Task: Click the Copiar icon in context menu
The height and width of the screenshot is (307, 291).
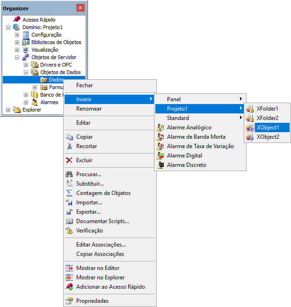Action: tap(69, 137)
